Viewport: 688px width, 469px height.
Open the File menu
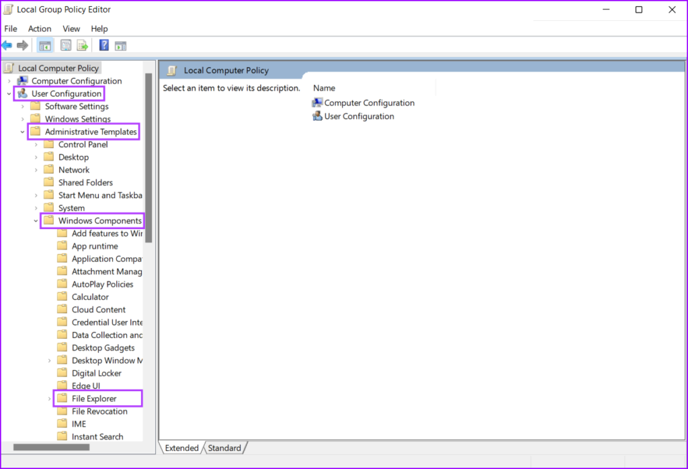11,28
